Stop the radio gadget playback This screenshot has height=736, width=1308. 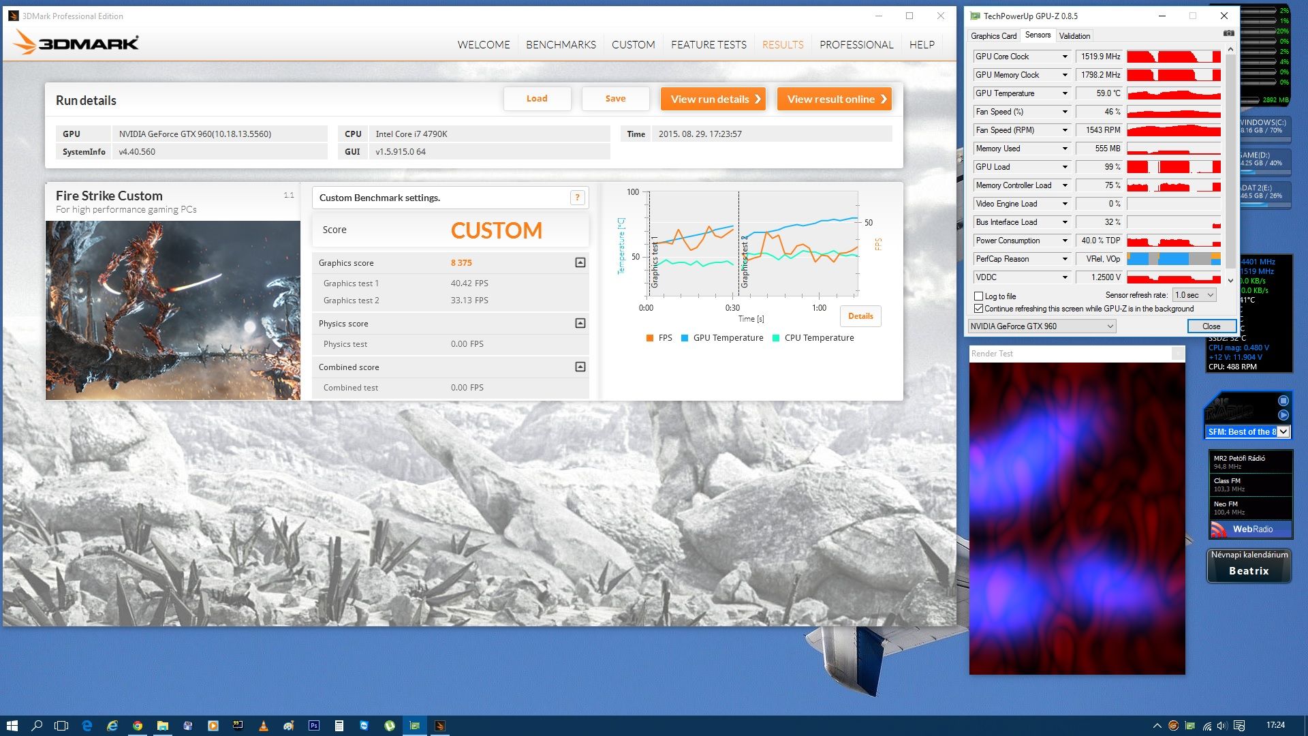(1283, 401)
